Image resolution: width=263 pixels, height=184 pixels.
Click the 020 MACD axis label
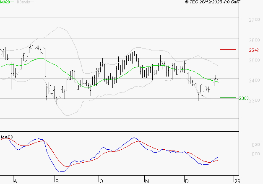[x=256, y=145]
